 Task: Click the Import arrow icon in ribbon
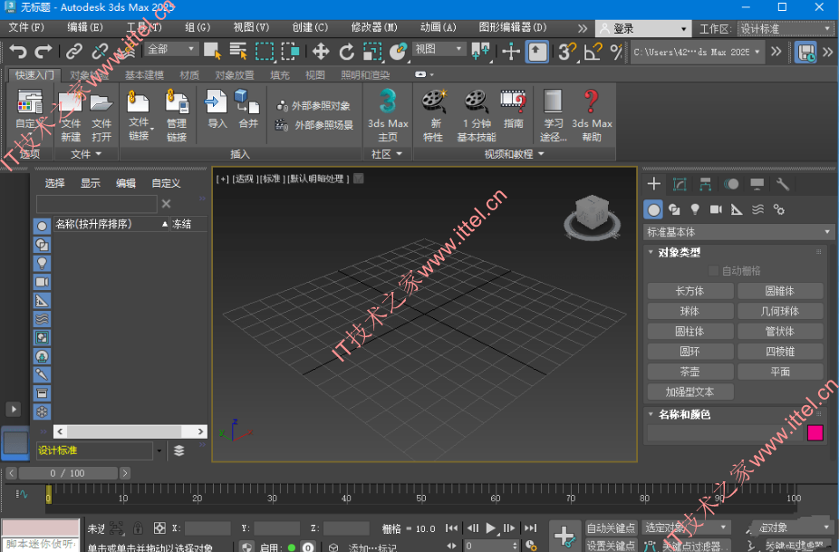point(217,109)
